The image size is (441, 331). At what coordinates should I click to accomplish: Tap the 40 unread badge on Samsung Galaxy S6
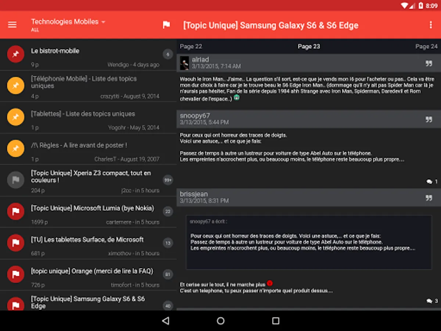click(168, 306)
